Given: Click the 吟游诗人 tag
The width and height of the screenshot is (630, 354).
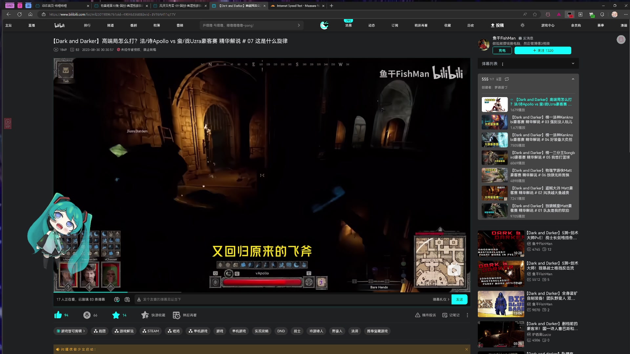Looking at the screenshot, I should coord(316,331).
